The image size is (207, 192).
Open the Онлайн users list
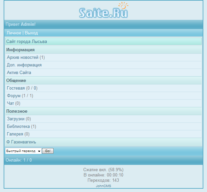pos(14,160)
